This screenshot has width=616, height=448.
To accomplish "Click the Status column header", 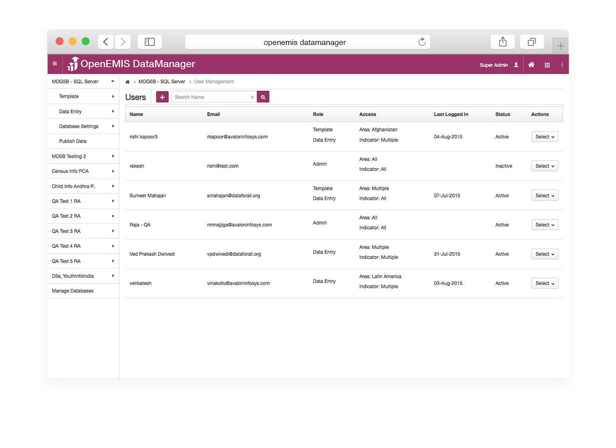I will coord(503,114).
